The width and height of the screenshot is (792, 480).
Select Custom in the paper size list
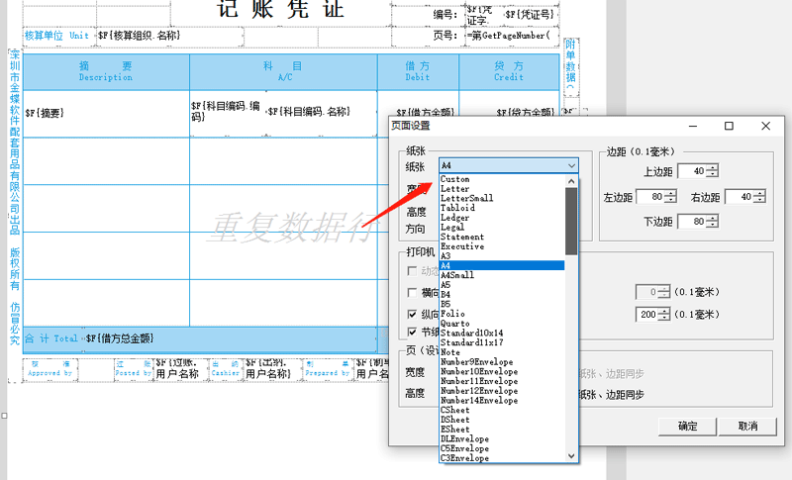(x=502, y=179)
